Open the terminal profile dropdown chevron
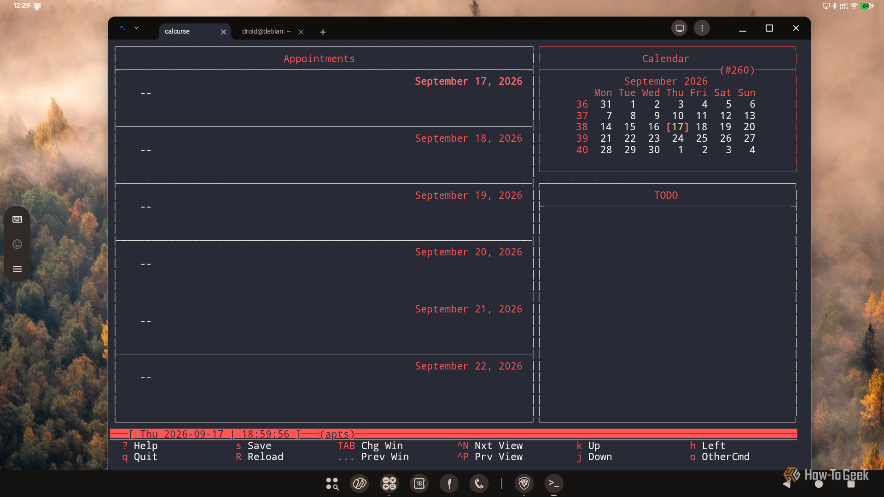 (136, 28)
